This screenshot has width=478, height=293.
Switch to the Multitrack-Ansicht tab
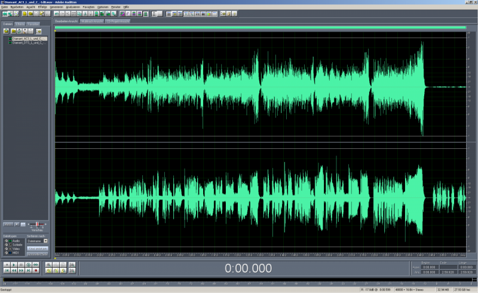point(91,21)
